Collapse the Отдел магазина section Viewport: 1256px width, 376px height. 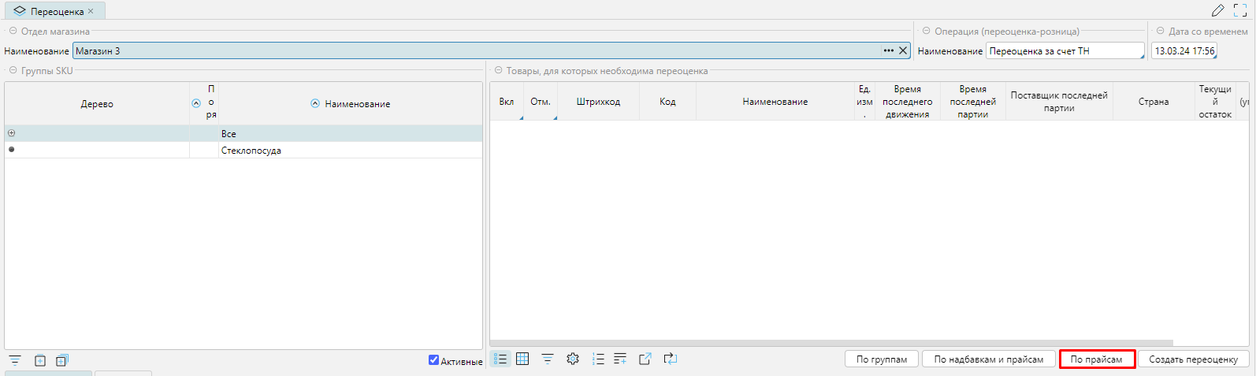(13, 32)
